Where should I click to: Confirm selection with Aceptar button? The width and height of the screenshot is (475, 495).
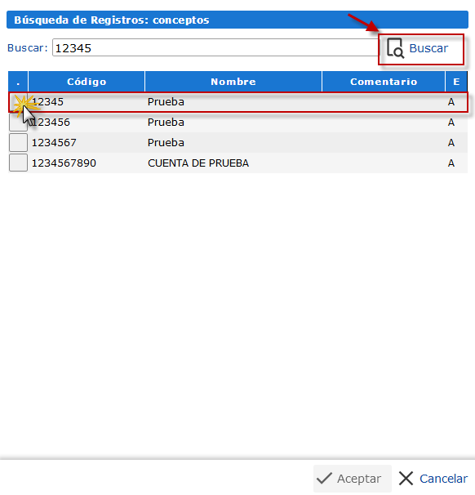(353, 479)
